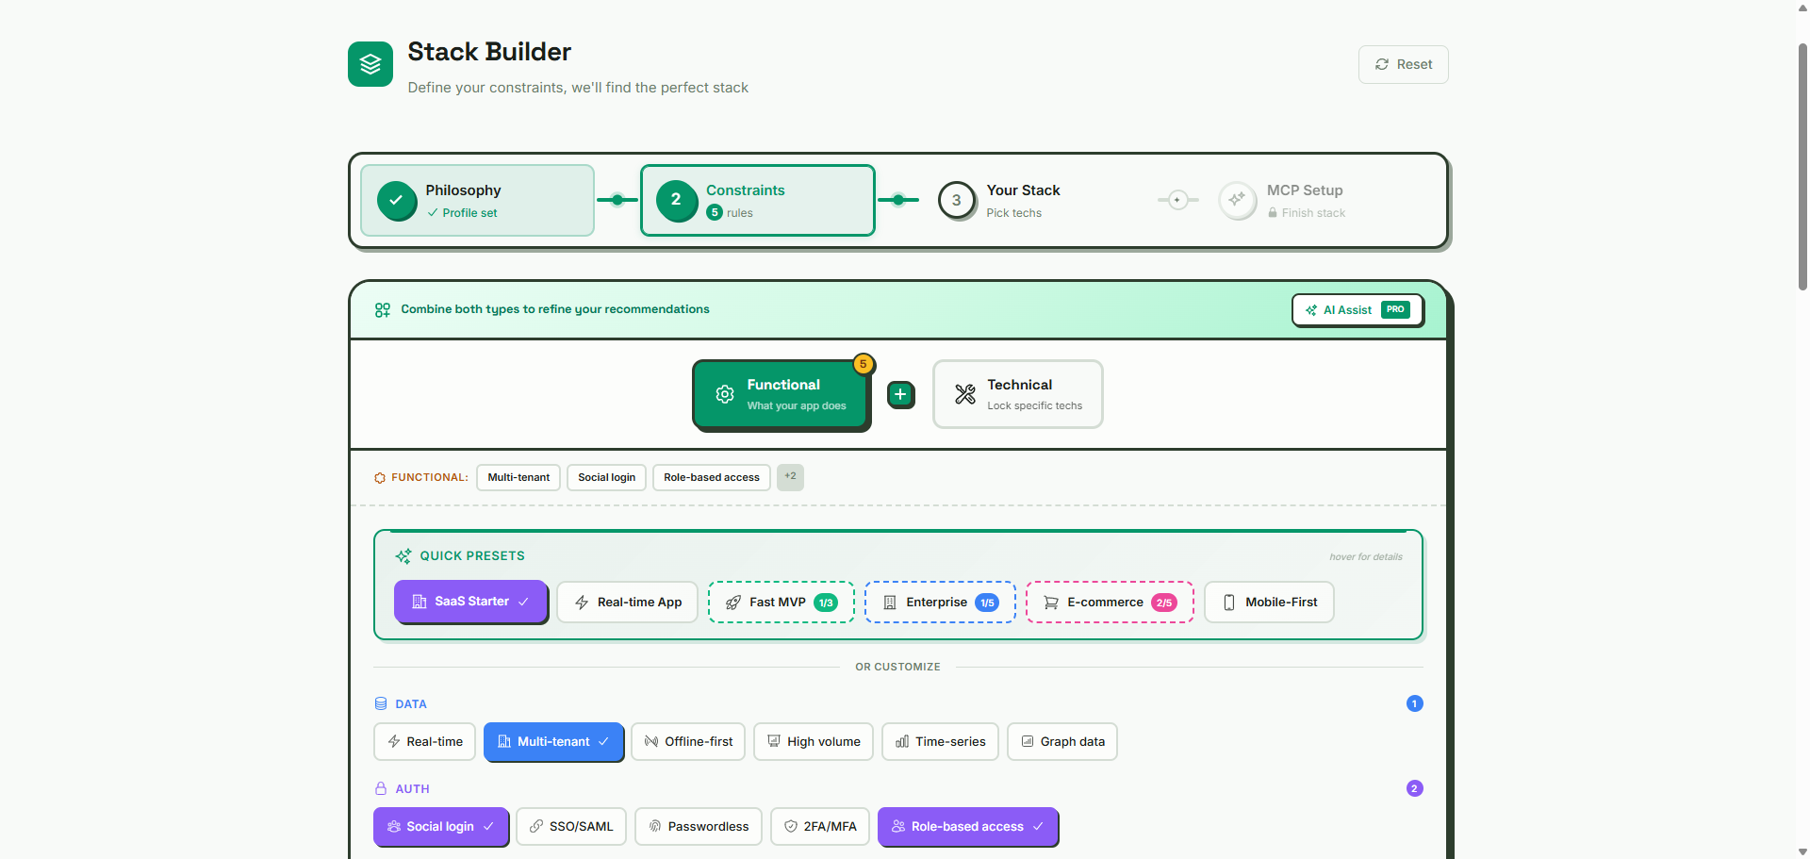Click the AI Assist sparkle icon
1810x859 pixels.
click(1312, 309)
